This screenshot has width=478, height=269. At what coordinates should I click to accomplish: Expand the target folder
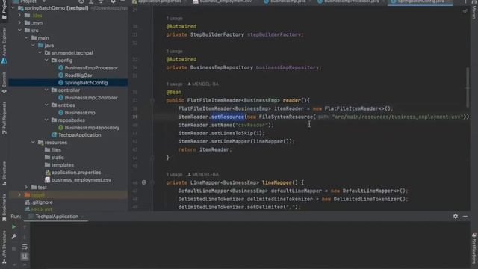[20, 194]
